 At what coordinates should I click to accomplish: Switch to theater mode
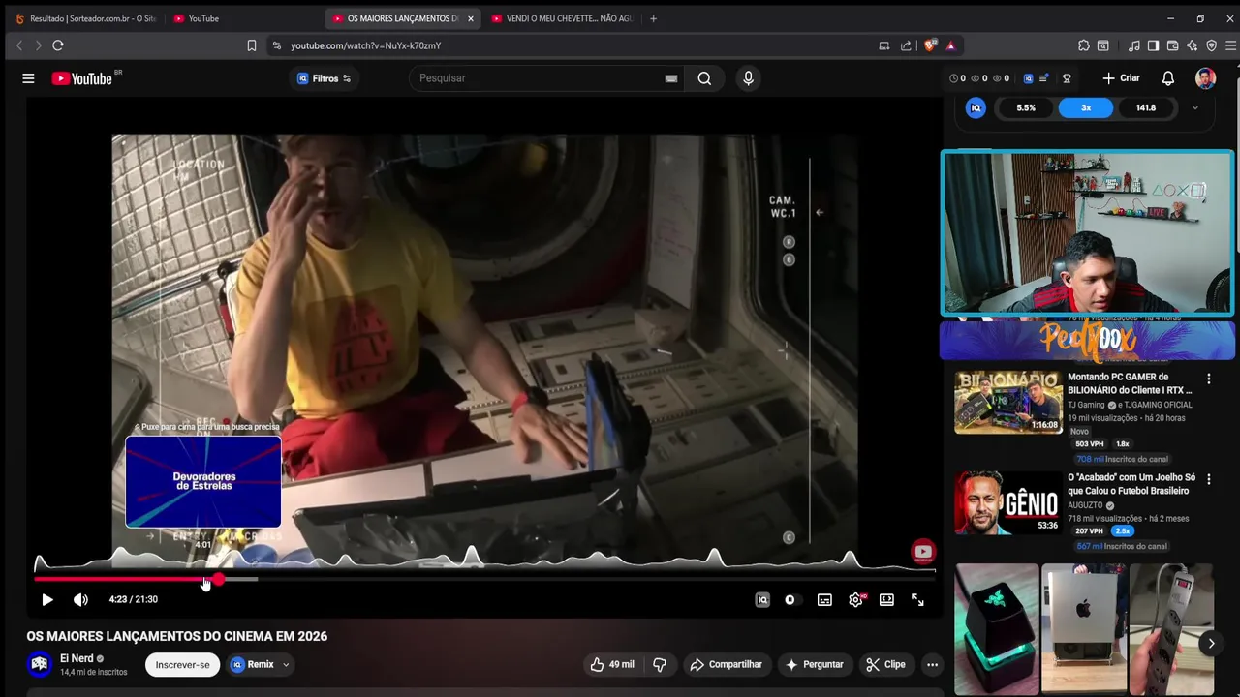click(x=886, y=600)
